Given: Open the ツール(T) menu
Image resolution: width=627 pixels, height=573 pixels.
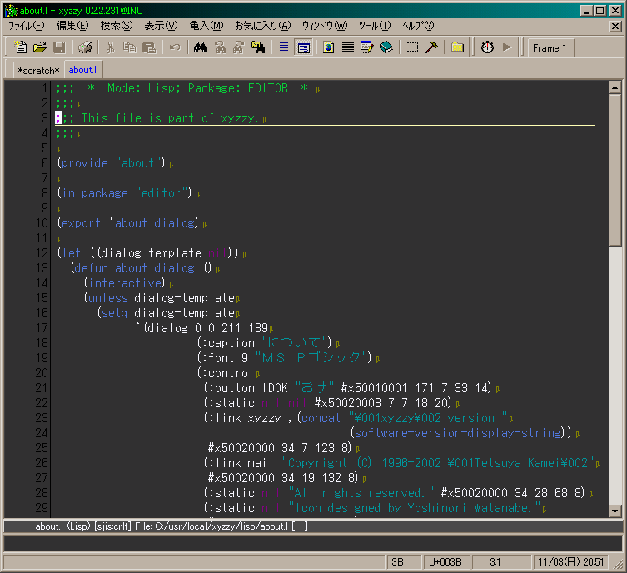Looking at the screenshot, I should [375, 26].
